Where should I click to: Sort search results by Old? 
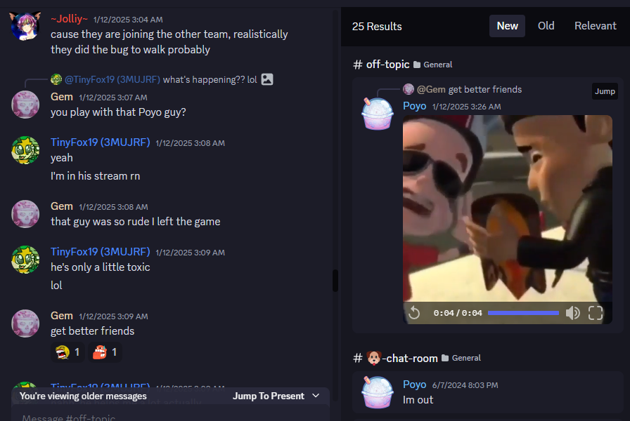click(x=546, y=26)
